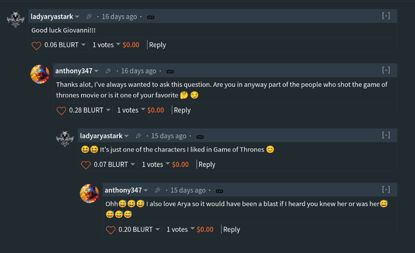Click permalink icon on anthony347's 15 days comment
415x253 pixels.
[219, 191]
